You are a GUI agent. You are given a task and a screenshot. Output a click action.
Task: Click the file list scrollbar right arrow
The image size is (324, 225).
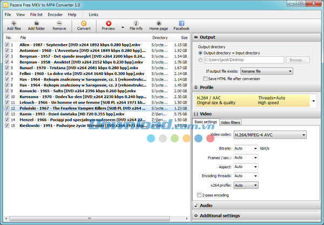click(187, 219)
